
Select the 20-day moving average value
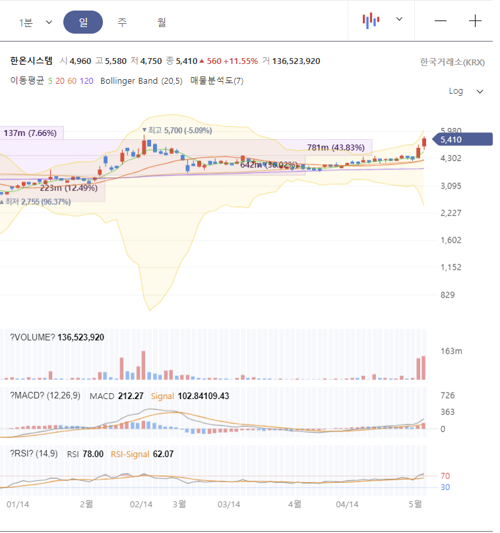[60, 81]
